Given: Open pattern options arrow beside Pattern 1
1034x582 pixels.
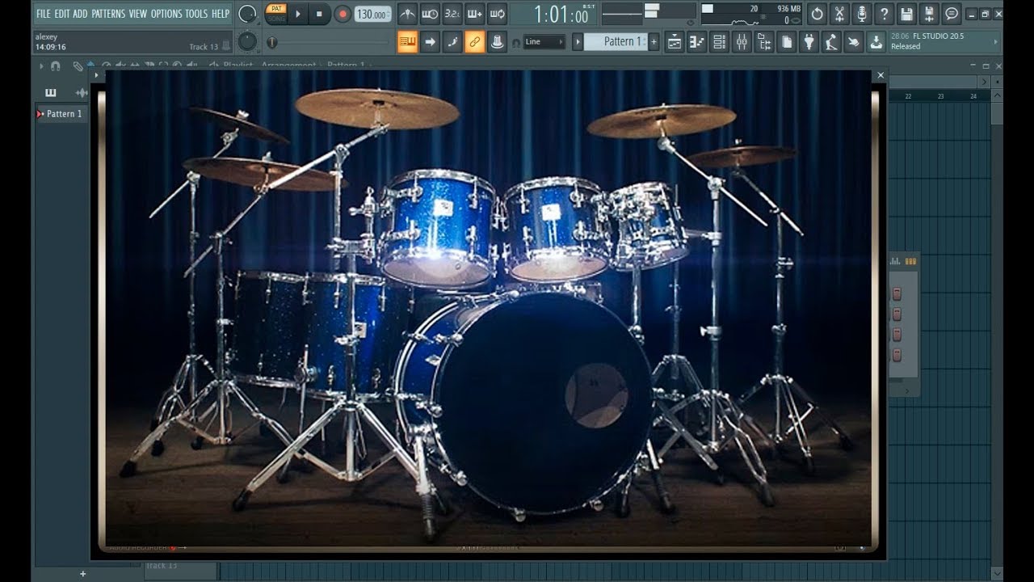Looking at the screenshot, I should tap(578, 42).
